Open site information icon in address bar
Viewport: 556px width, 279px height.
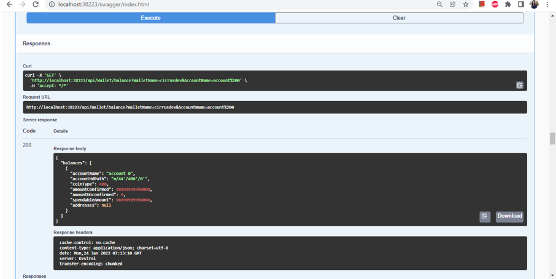click(x=52, y=4)
